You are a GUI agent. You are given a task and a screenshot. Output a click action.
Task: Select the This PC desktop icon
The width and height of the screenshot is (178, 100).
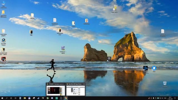3,5
